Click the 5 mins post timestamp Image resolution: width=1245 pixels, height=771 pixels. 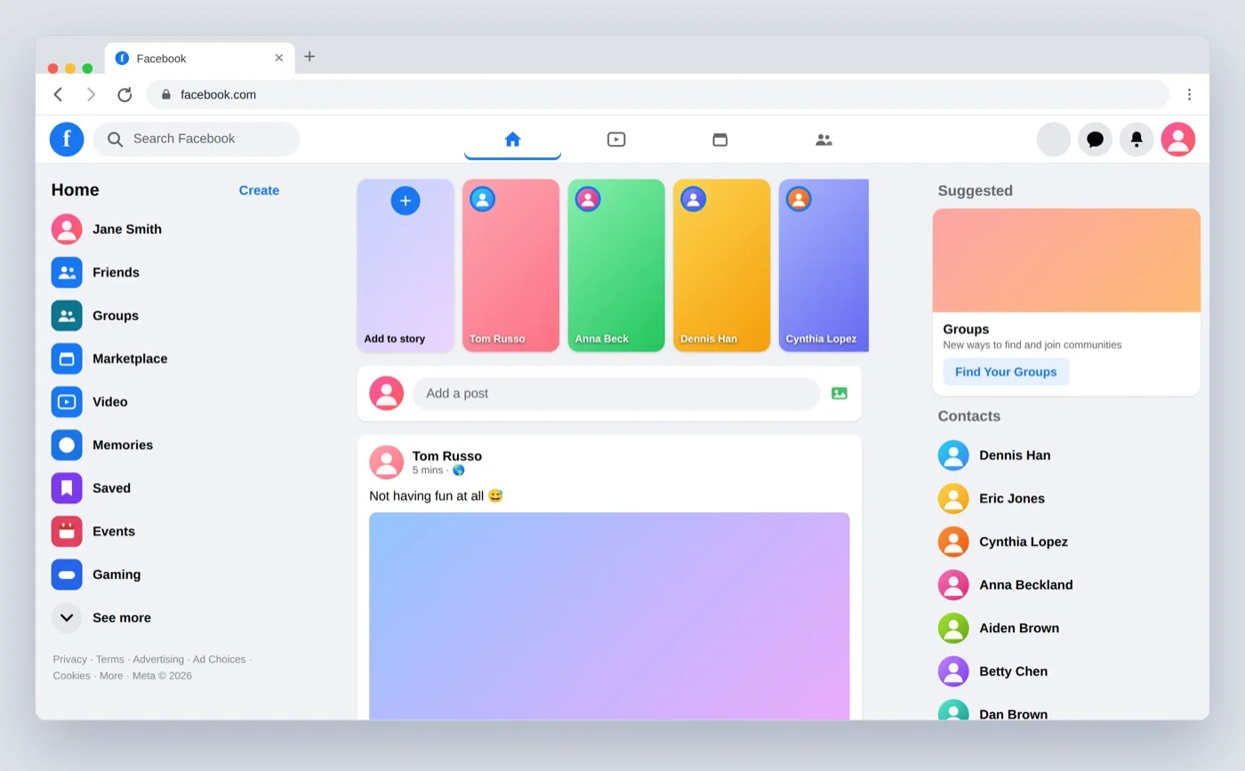click(x=428, y=470)
